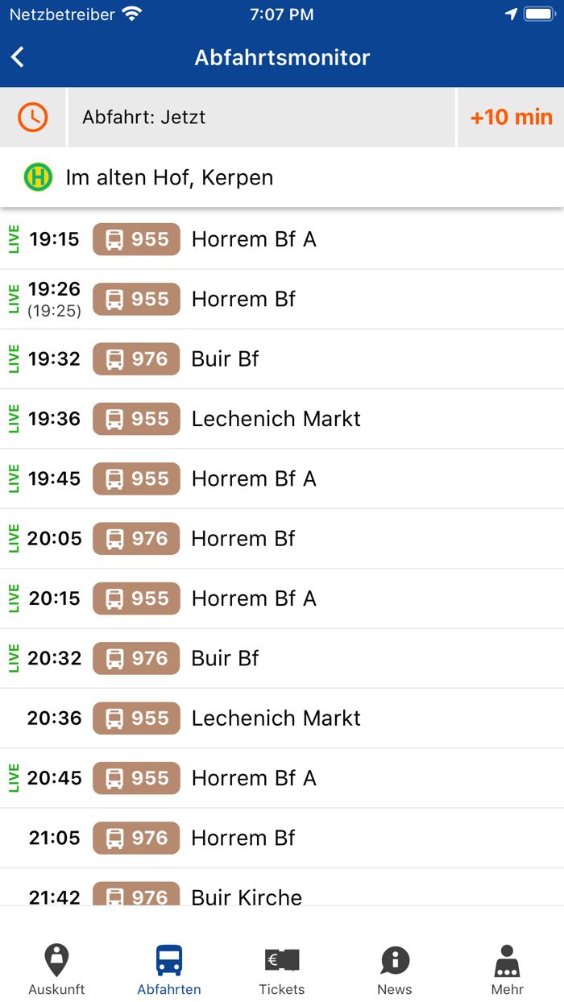Switch to the Auskunft tab

click(56, 967)
